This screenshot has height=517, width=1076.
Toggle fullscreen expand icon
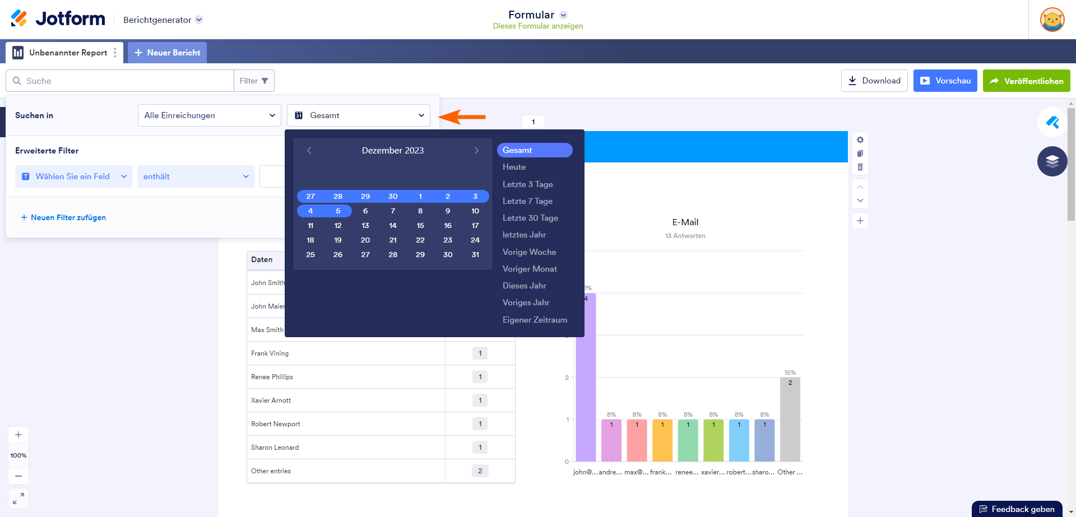pos(18,499)
